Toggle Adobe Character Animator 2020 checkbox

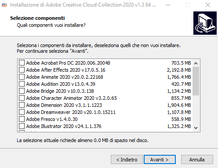[22, 98]
